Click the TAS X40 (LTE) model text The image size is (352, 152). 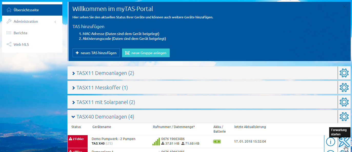coord(102,144)
